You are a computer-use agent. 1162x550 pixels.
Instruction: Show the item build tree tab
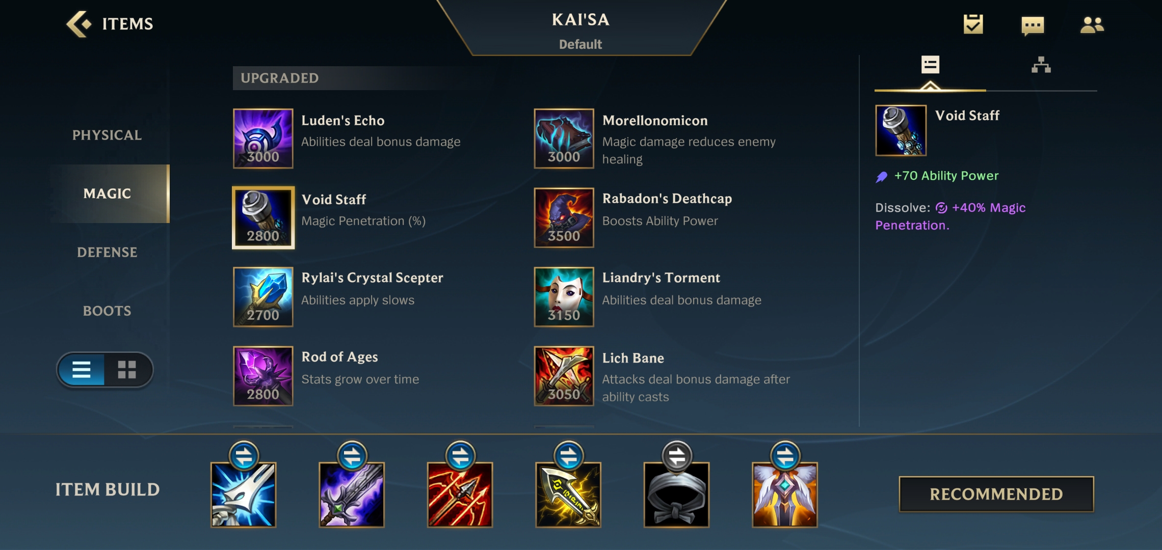pos(1041,65)
